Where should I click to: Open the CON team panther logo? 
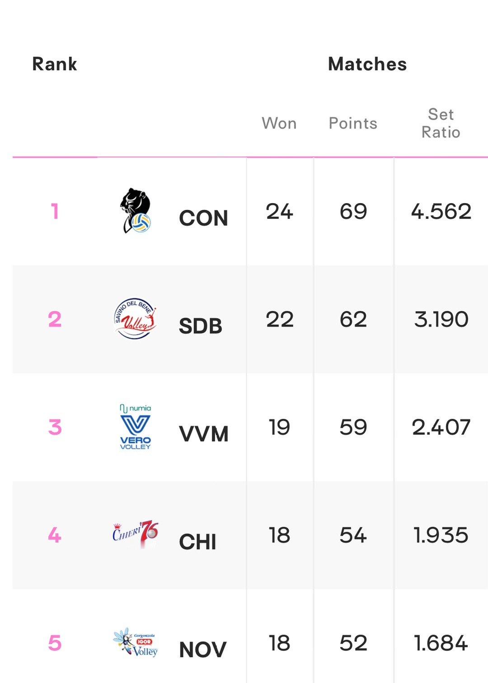[x=135, y=211]
